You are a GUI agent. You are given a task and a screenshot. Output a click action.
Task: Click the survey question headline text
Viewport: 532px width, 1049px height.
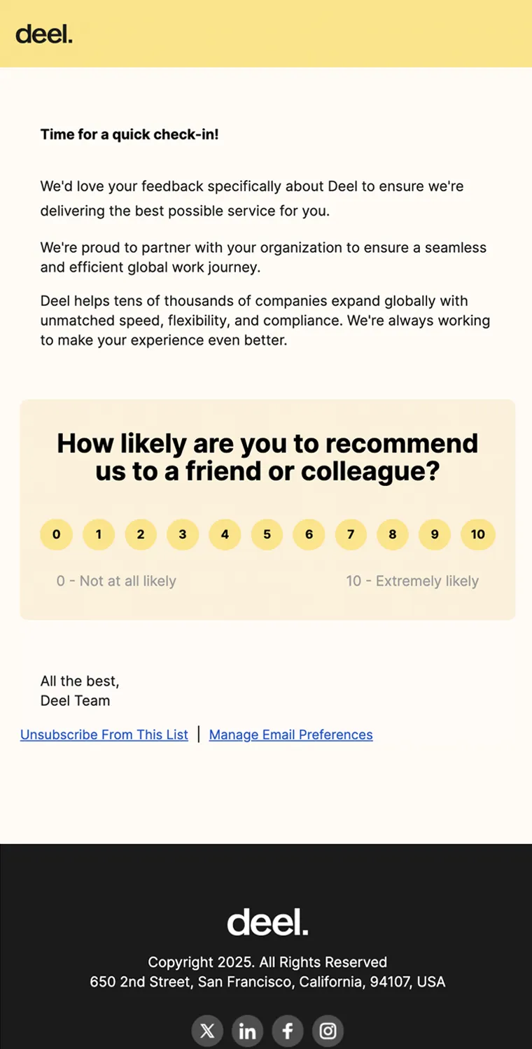(x=267, y=457)
